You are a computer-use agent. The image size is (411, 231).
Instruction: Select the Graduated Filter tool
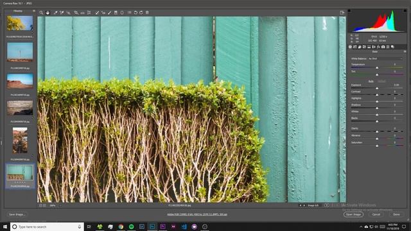coord(116,13)
